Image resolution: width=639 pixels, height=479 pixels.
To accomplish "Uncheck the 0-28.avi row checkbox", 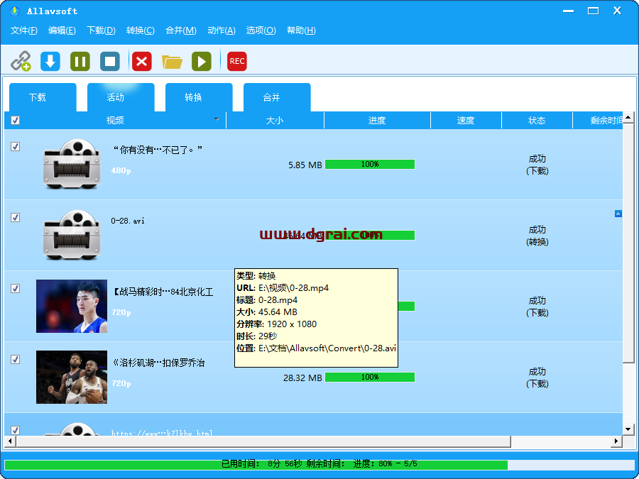I will point(15,218).
